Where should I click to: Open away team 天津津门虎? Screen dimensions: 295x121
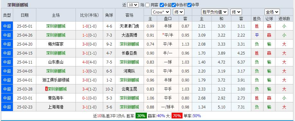pos(129,26)
